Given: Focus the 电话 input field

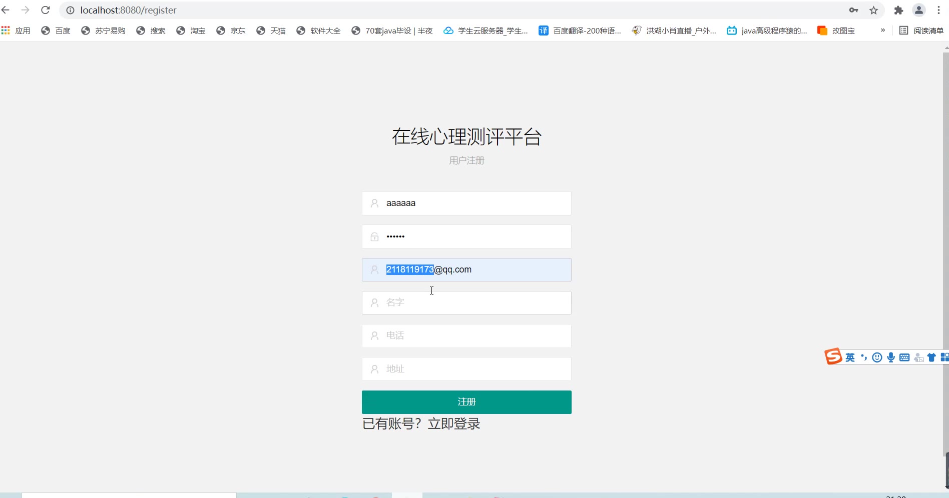Looking at the screenshot, I should click(466, 335).
